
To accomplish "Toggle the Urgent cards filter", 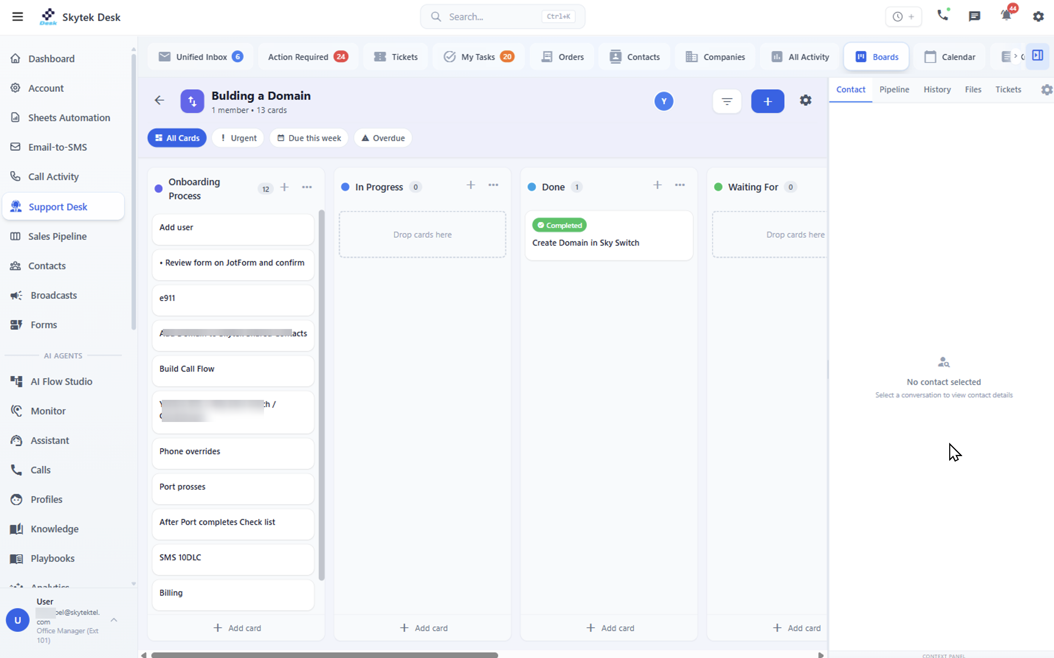I will pyautogui.click(x=238, y=138).
